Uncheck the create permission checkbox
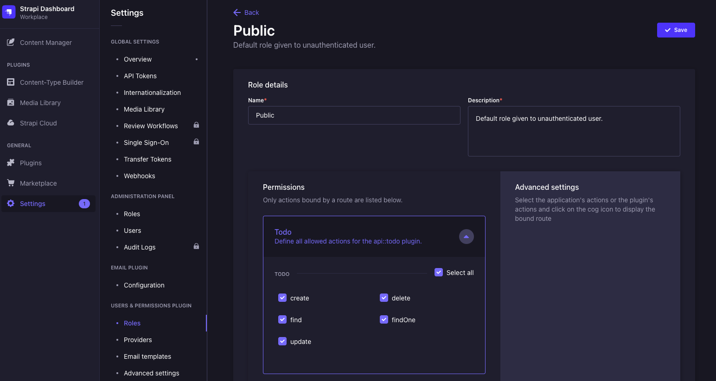 282,298
